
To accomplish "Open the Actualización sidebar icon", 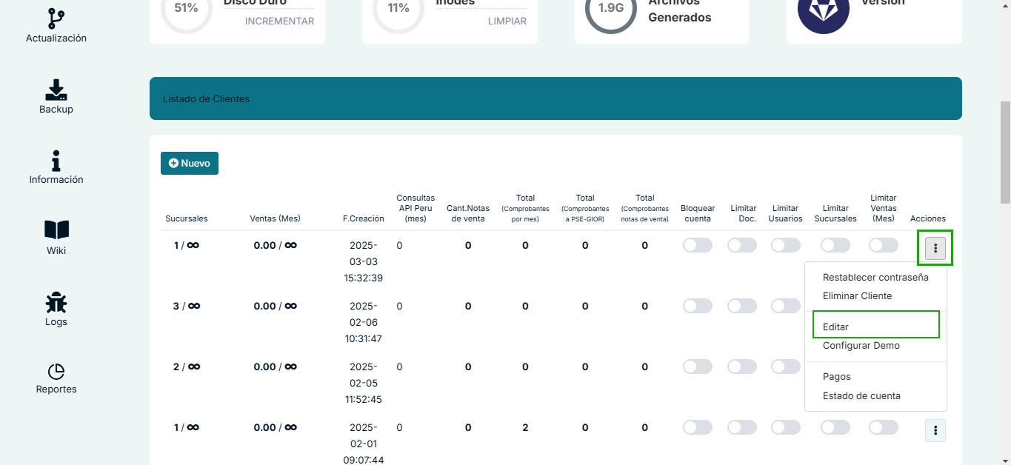I will (x=56, y=19).
